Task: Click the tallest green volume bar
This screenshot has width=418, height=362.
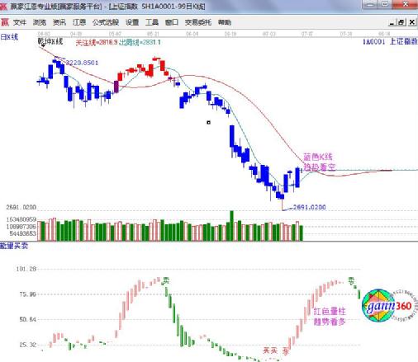Action: 232,226
